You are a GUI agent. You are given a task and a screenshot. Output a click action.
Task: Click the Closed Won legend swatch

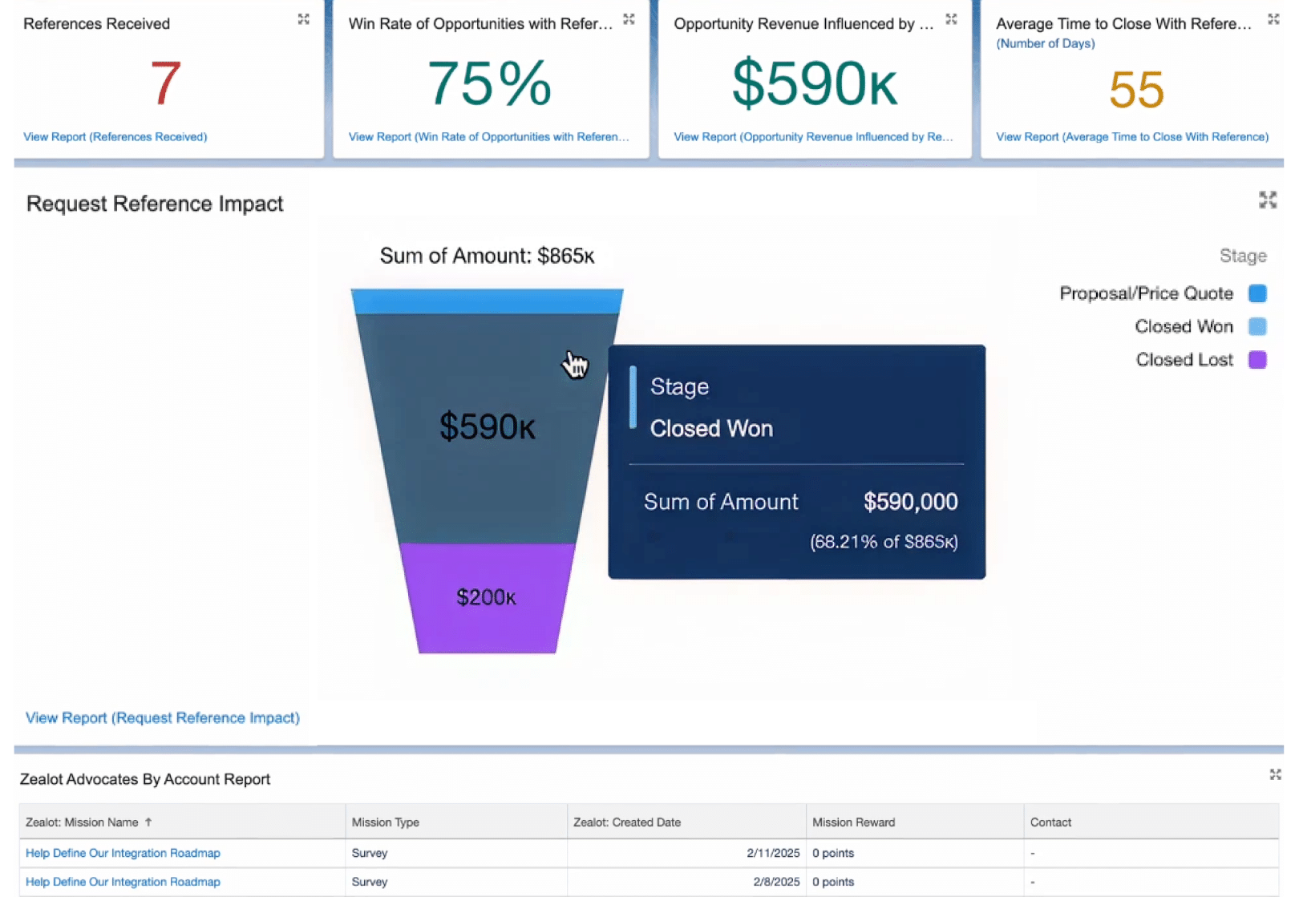coord(1257,326)
